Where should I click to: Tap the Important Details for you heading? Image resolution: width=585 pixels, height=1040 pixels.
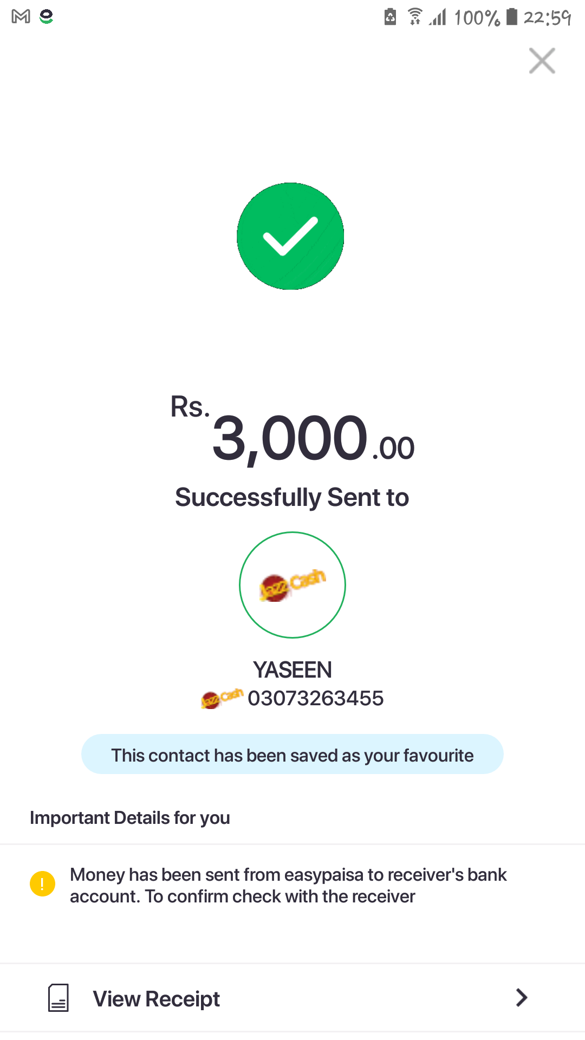[130, 818]
